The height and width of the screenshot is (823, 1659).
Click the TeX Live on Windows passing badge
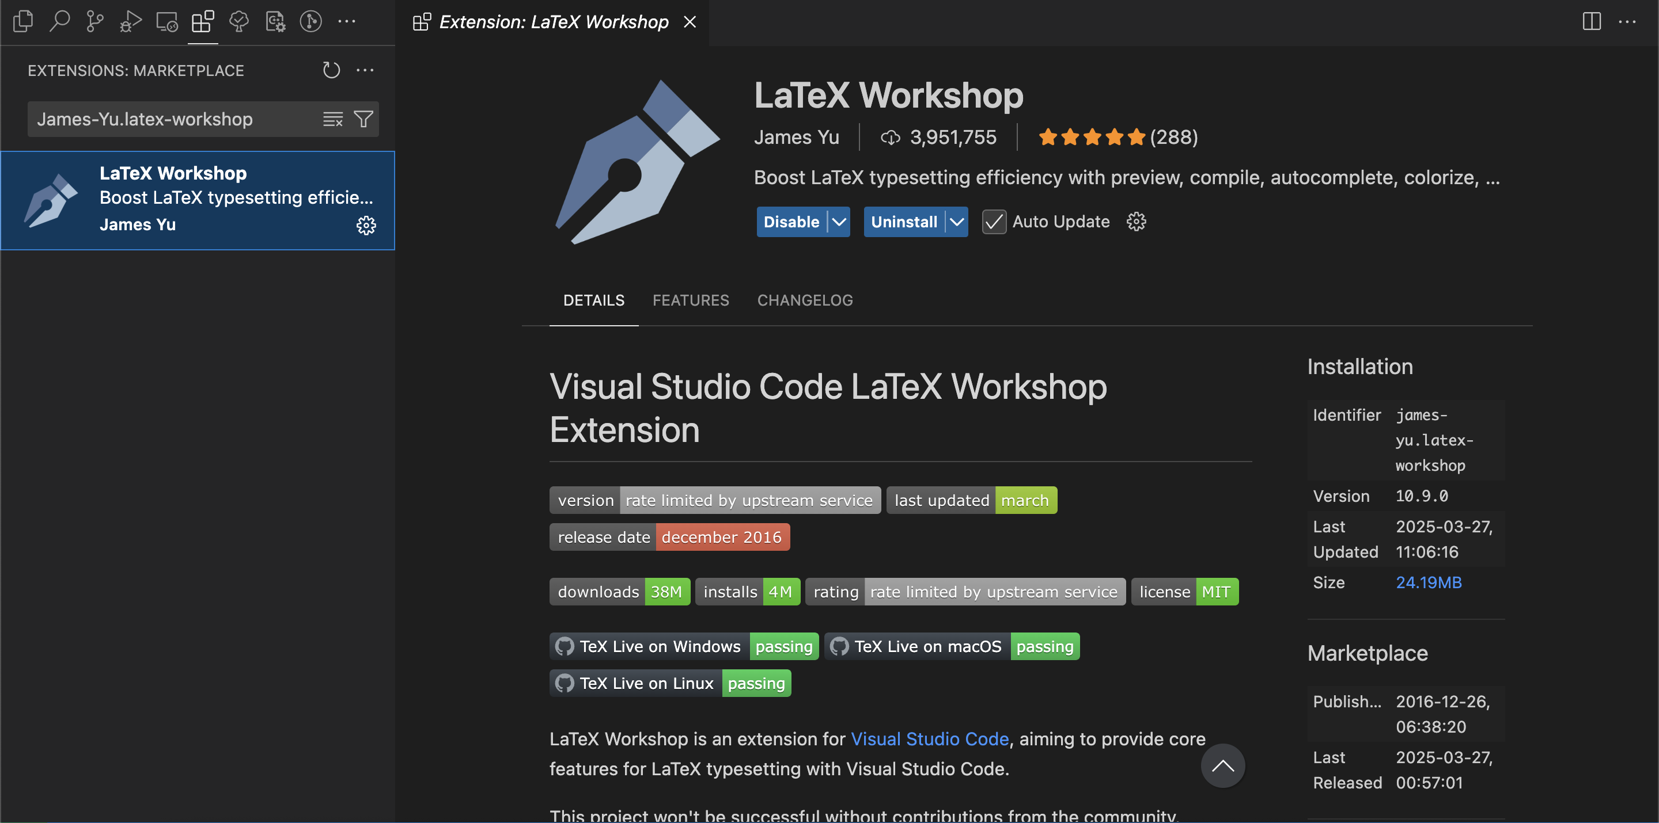coord(683,646)
